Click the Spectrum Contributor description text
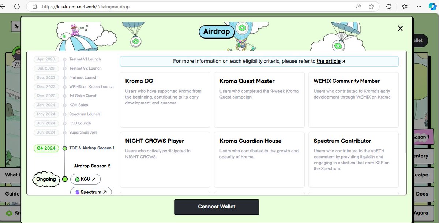The width and height of the screenshot is (439, 223). (x=351, y=160)
